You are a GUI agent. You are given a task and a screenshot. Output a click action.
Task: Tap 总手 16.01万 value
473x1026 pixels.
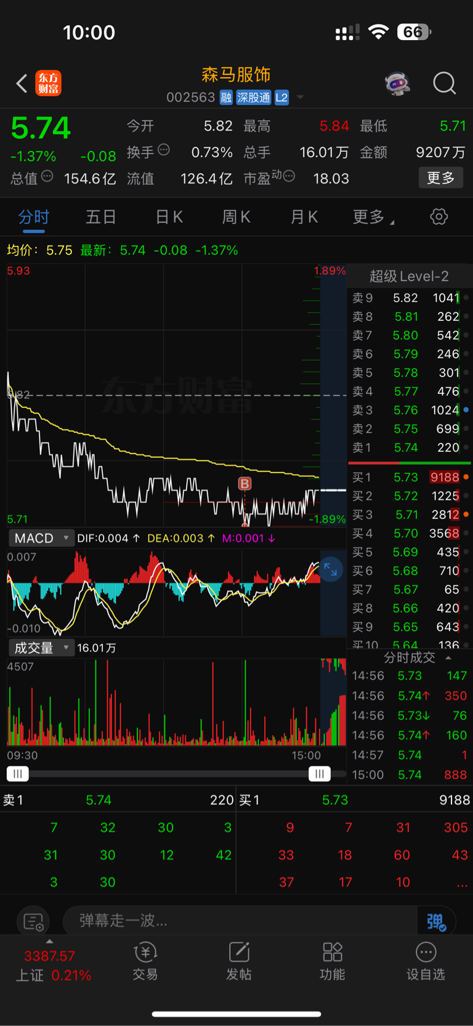click(x=324, y=152)
